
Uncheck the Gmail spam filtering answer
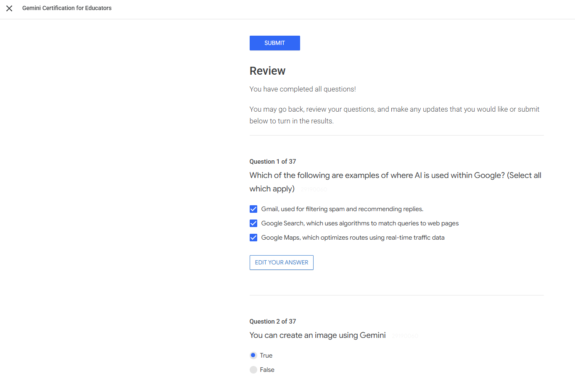(x=253, y=209)
